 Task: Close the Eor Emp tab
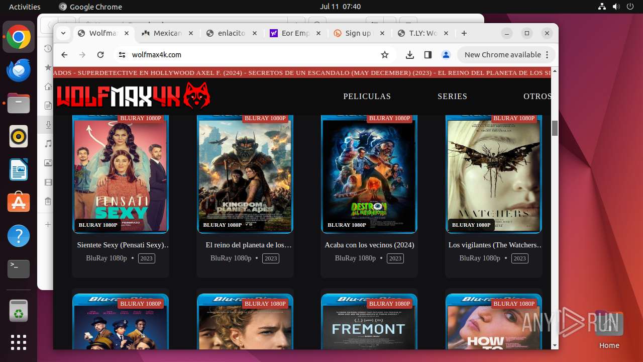[x=318, y=33]
